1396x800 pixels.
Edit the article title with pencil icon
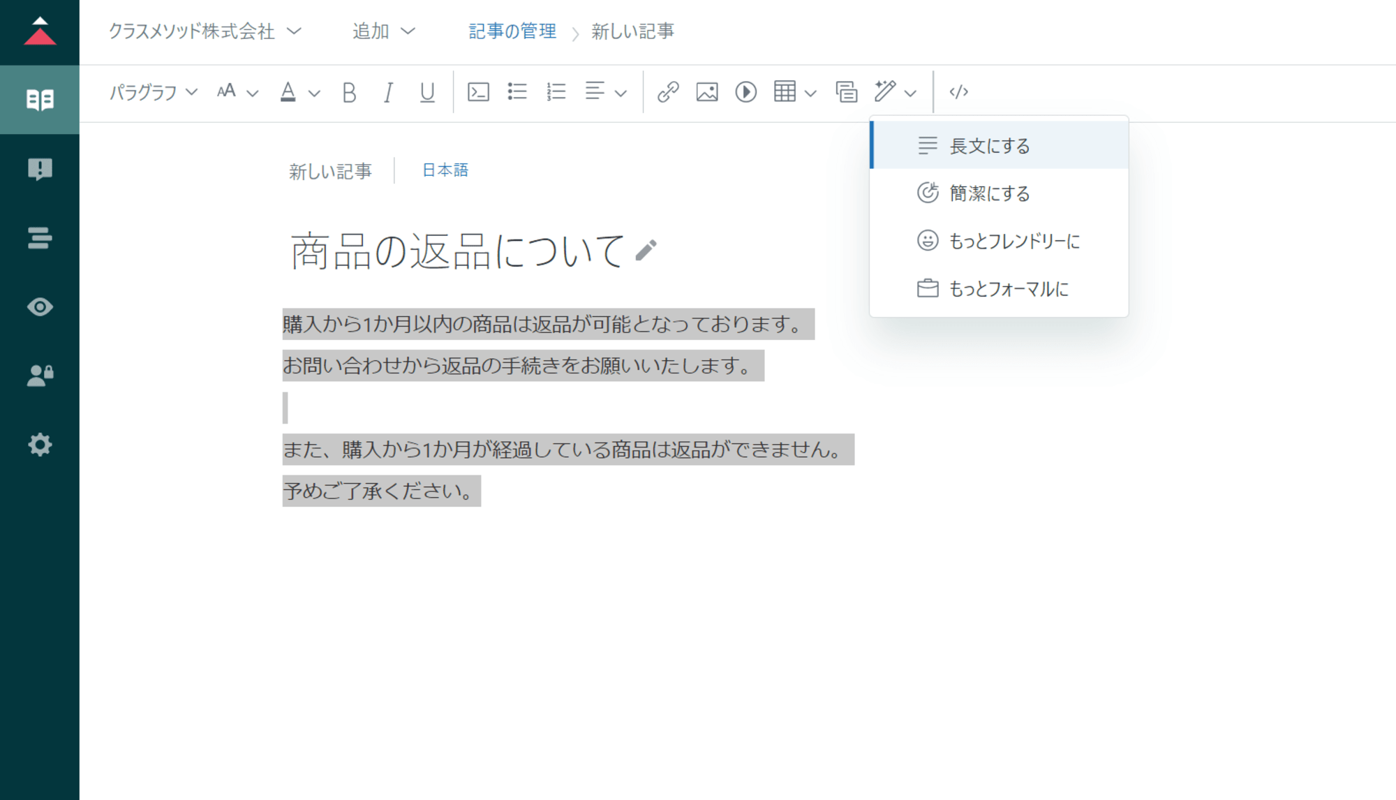coord(646,250)
